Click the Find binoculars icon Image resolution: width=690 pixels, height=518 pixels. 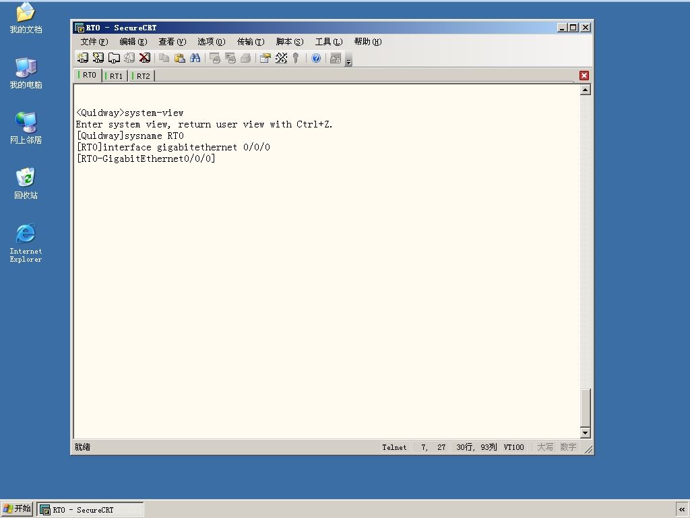[x=195, y=58]
